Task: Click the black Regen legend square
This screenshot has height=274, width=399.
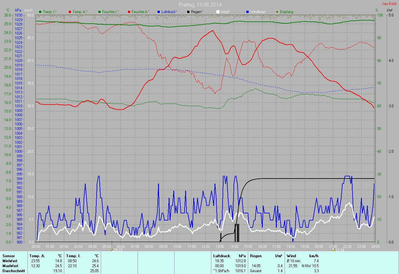Action: (x=188, y=12)
